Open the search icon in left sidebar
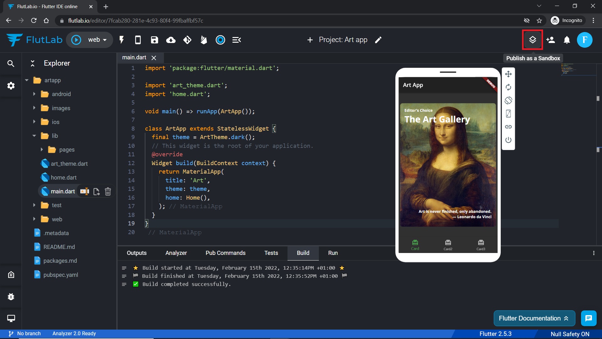 (11, 63)
